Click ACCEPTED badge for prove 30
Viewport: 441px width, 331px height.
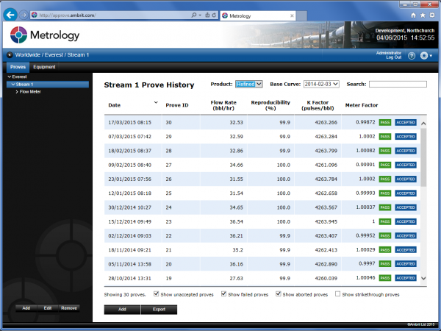pyautogui.click(x=406, y=122)
